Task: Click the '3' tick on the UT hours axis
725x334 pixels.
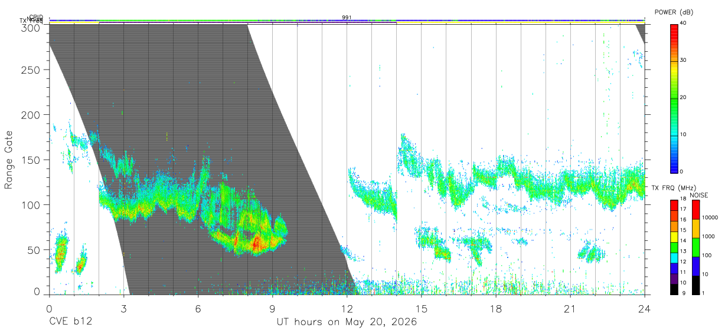Action: click(x=123, y=308)
